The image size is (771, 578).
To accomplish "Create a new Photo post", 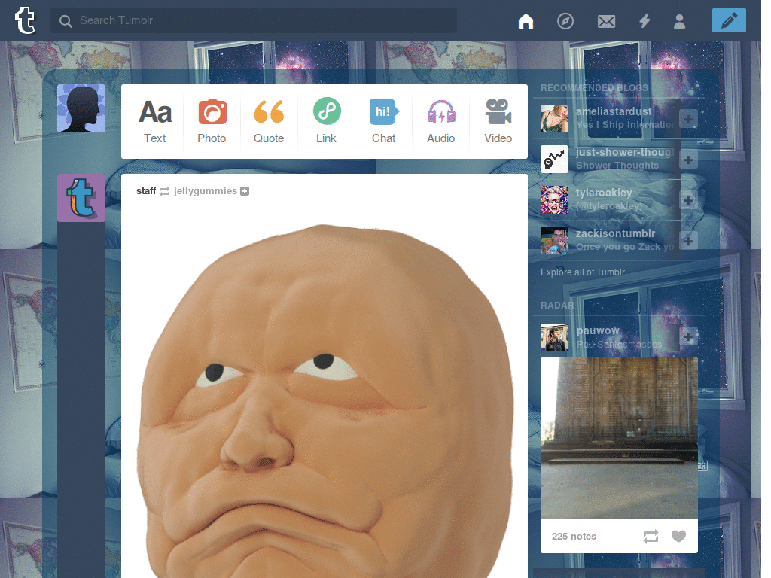I will [x=212, y=121].
